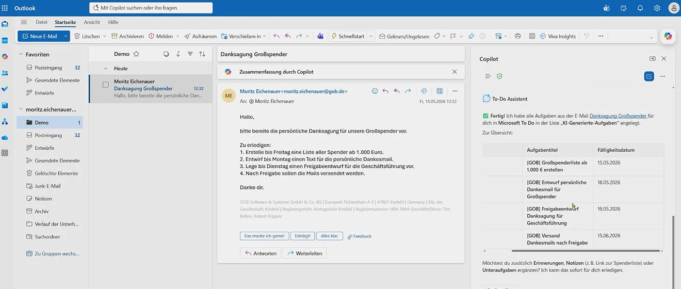Click the Archivieren button
The width and height of the screenshot is (681, 289).
[127, 36]
